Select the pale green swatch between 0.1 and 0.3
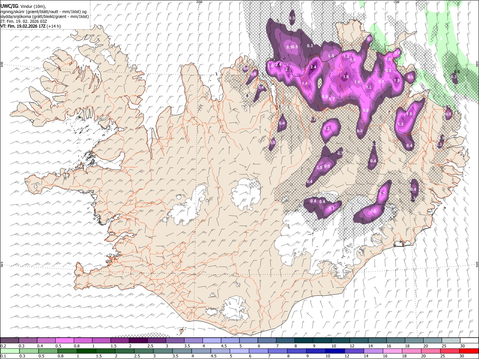Image resolution: width=479 pixels, height=359 pixels. (10, 351)
